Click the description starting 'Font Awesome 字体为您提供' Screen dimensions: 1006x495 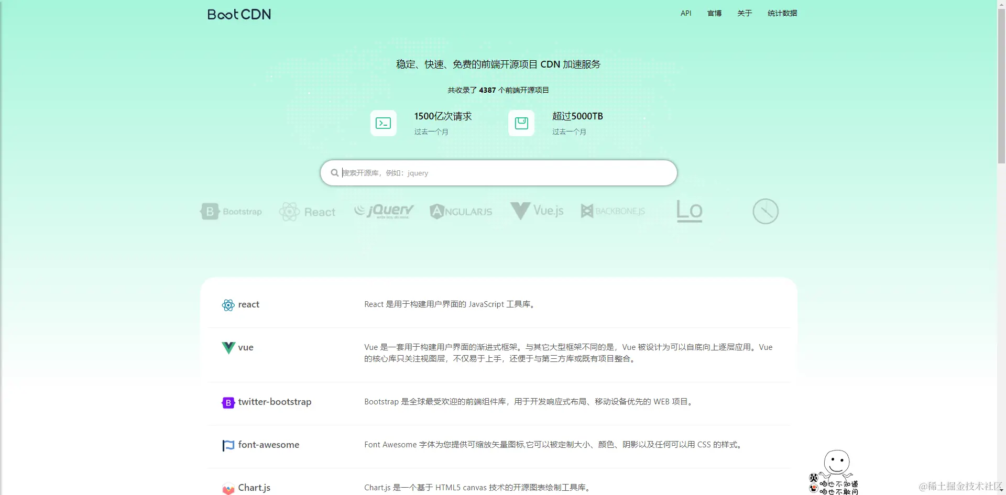(554, 445)
